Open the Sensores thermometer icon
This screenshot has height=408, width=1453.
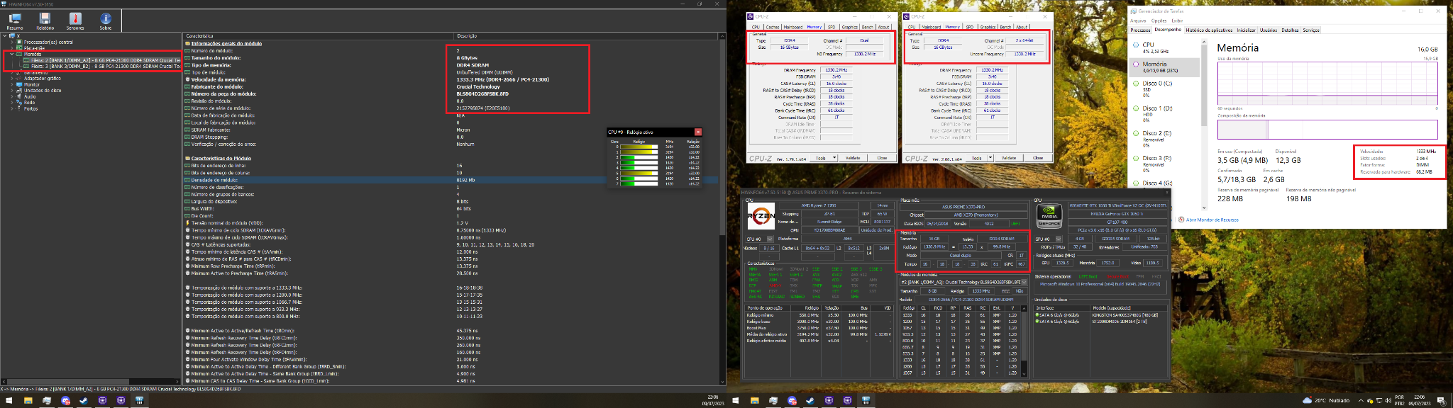pyautogui.click(x=75, y=21)
